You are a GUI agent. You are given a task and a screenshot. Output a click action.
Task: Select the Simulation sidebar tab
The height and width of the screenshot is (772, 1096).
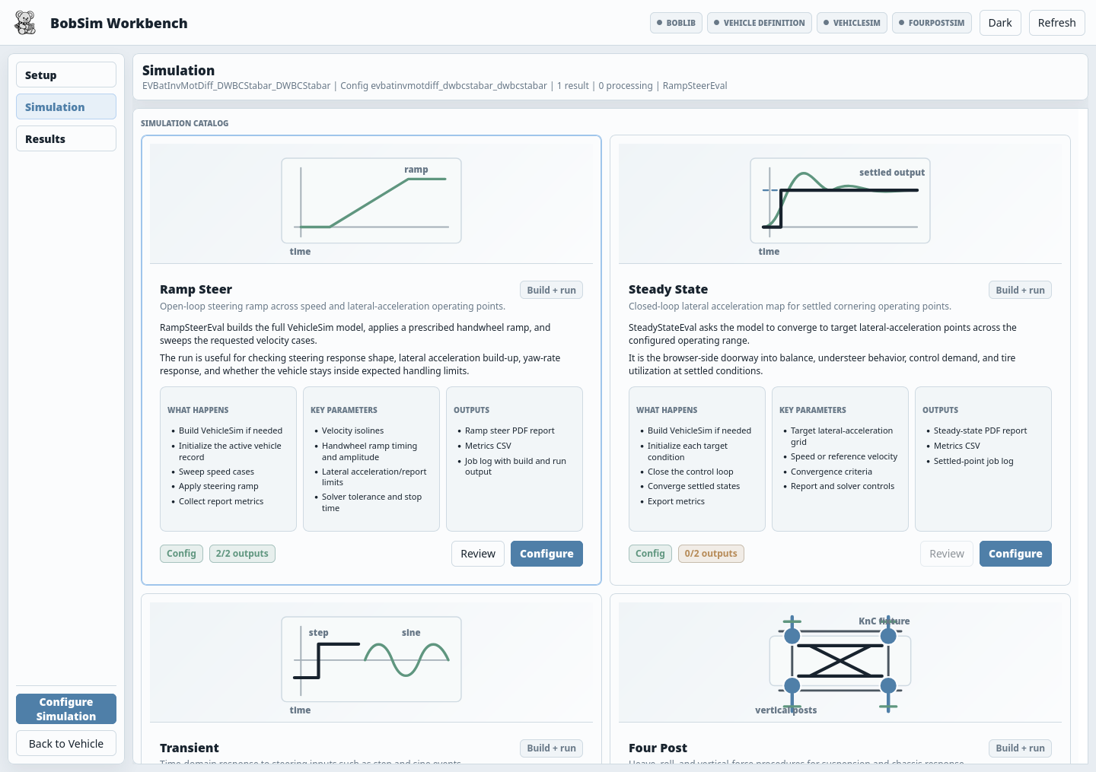[x=66, y=106]
